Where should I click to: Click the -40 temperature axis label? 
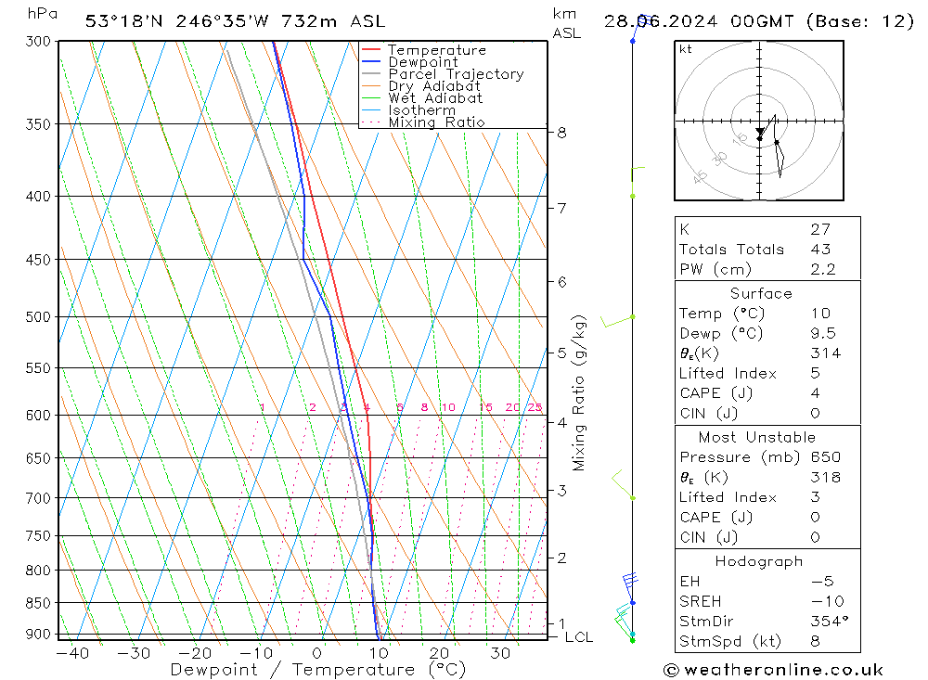point(72,653)
